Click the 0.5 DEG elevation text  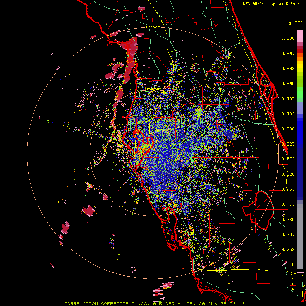click(x=165, y=304)
